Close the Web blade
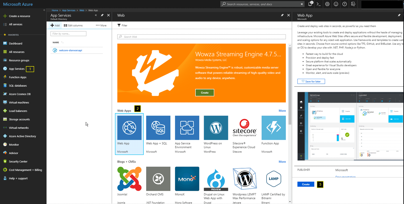Image resolution: width=404 pixels, height=204 pixels. tap(288, 15)
